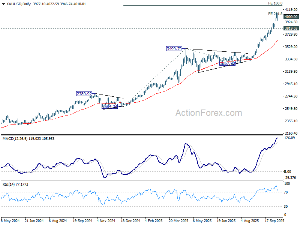The height and width of the screenshot is (225, 300).
Task: Click the 2160.40 price axis value
Action: [291, 133]
